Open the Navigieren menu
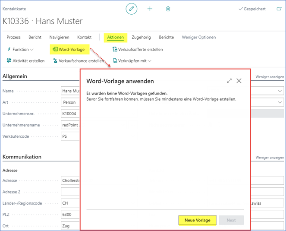This screenshot has width=286, height=231. click(59, 38)
